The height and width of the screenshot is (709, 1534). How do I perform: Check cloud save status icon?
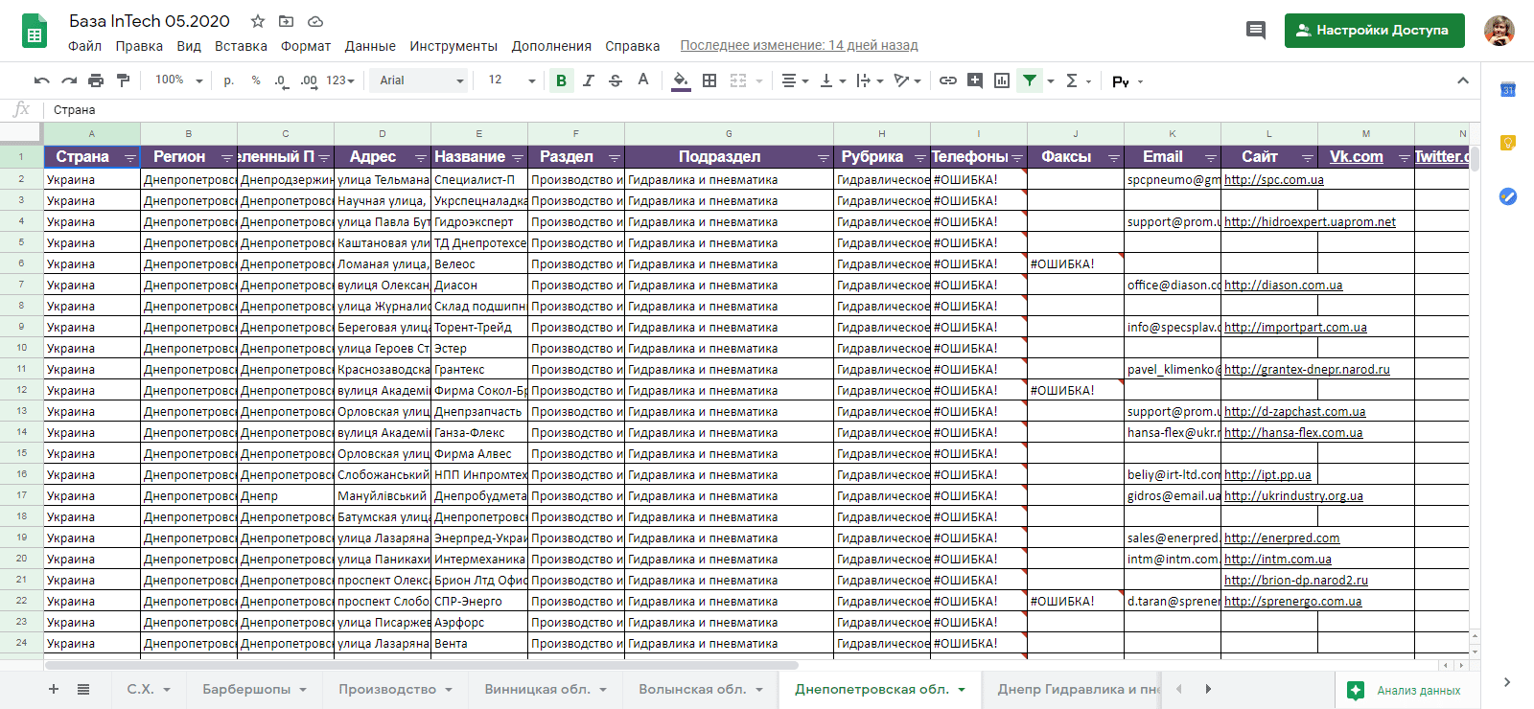point(314,21)
